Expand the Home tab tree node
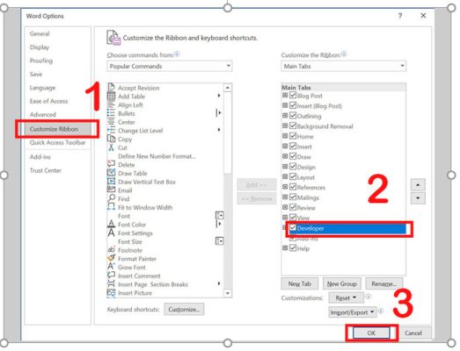460x351 pixels. click(285, 136)
